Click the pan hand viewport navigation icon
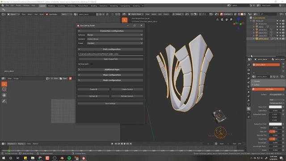Screen dimensions: 286x161 point(227,20)
